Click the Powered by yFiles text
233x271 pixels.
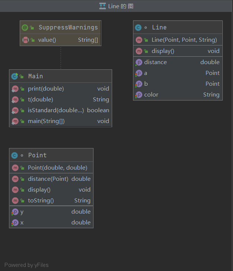[26, 265]
